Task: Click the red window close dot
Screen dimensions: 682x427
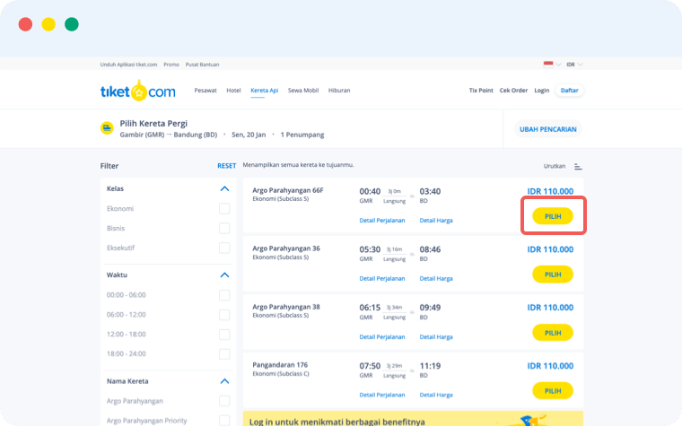Action: click(x=25, y=24)
